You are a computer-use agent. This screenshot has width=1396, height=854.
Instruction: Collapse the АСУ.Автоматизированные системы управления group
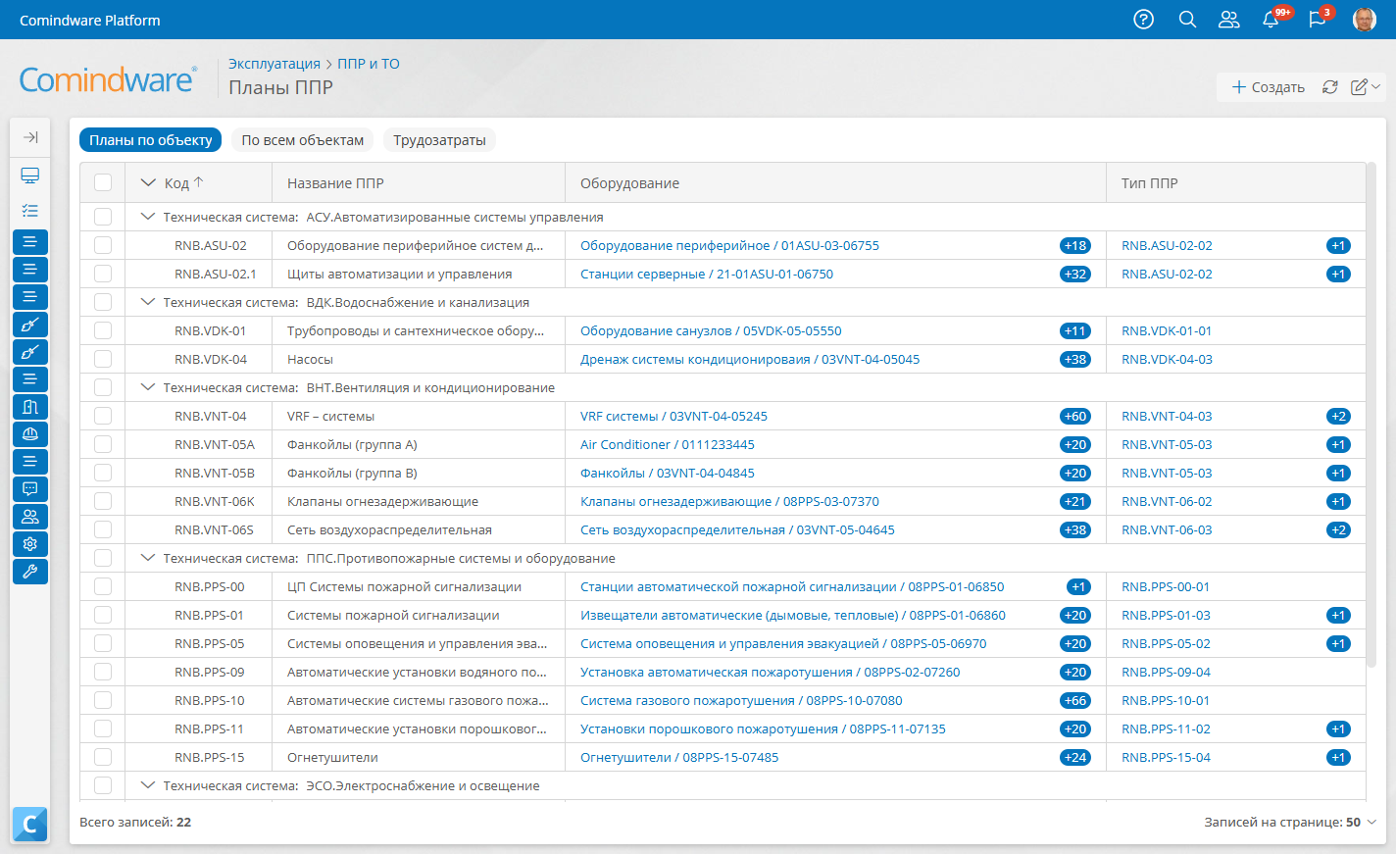tap(148, 218)
